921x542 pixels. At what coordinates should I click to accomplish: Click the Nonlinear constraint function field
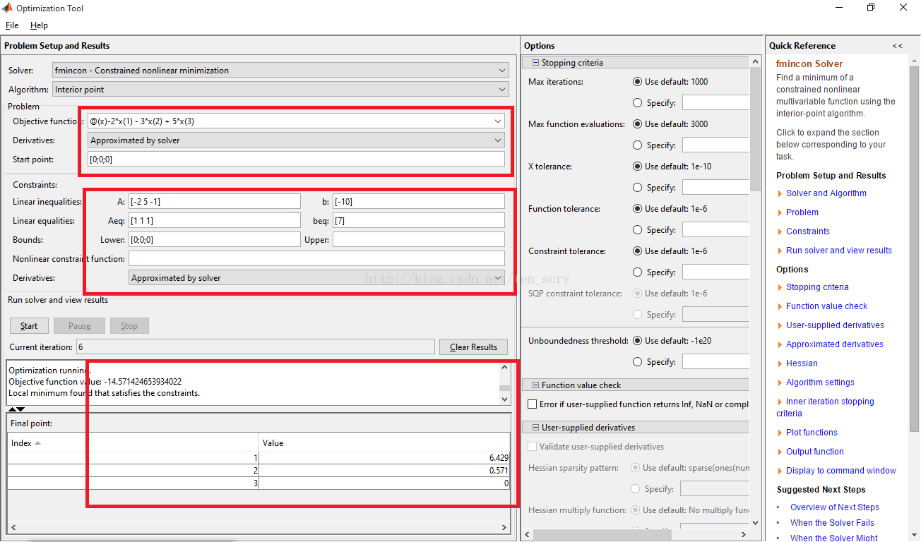click(316, 259)
